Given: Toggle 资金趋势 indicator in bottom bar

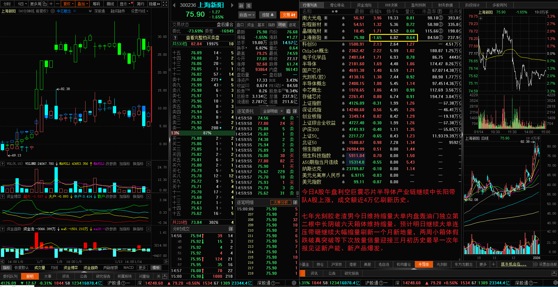Looking at the screenshot, I should pyautogui.click(x=91, y=268).
